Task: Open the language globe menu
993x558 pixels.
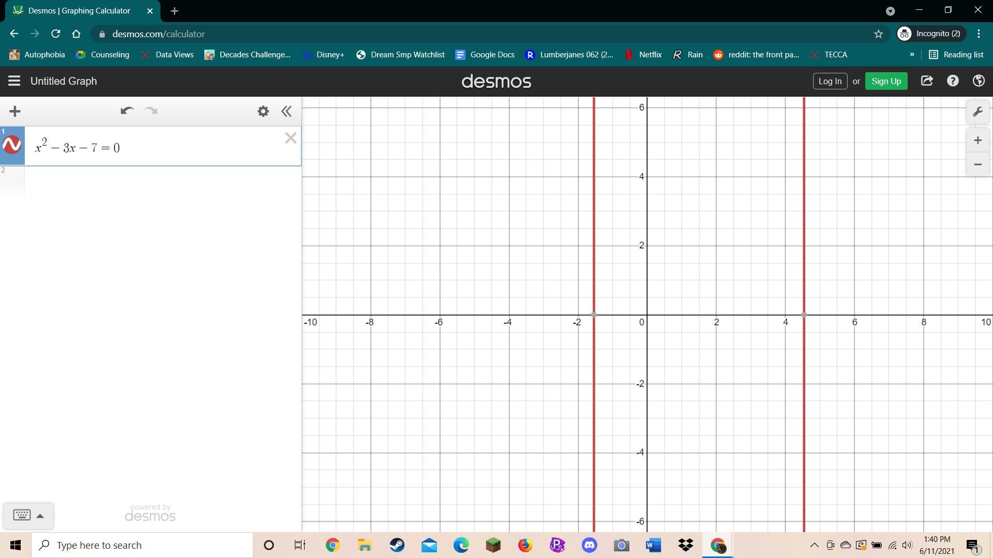Action: click(x=978, y=81)
